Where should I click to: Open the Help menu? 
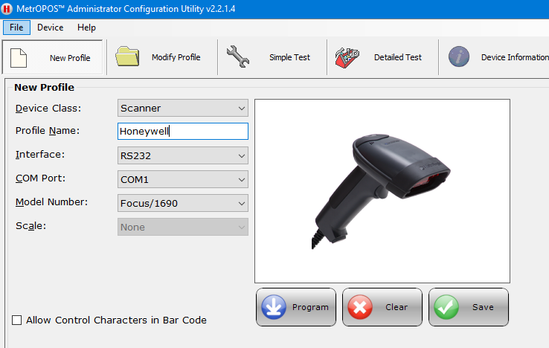tap(86, 28)
